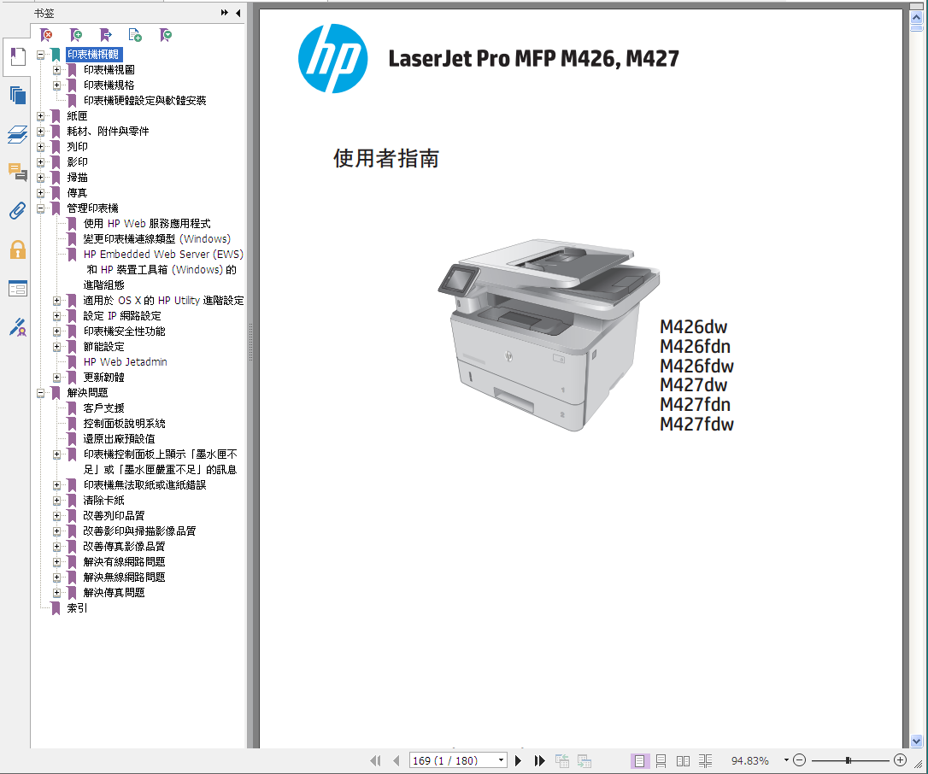Viewport: 928px width, 774px height.
Task: Expand the 列印 bookmark
Action: 40,147
